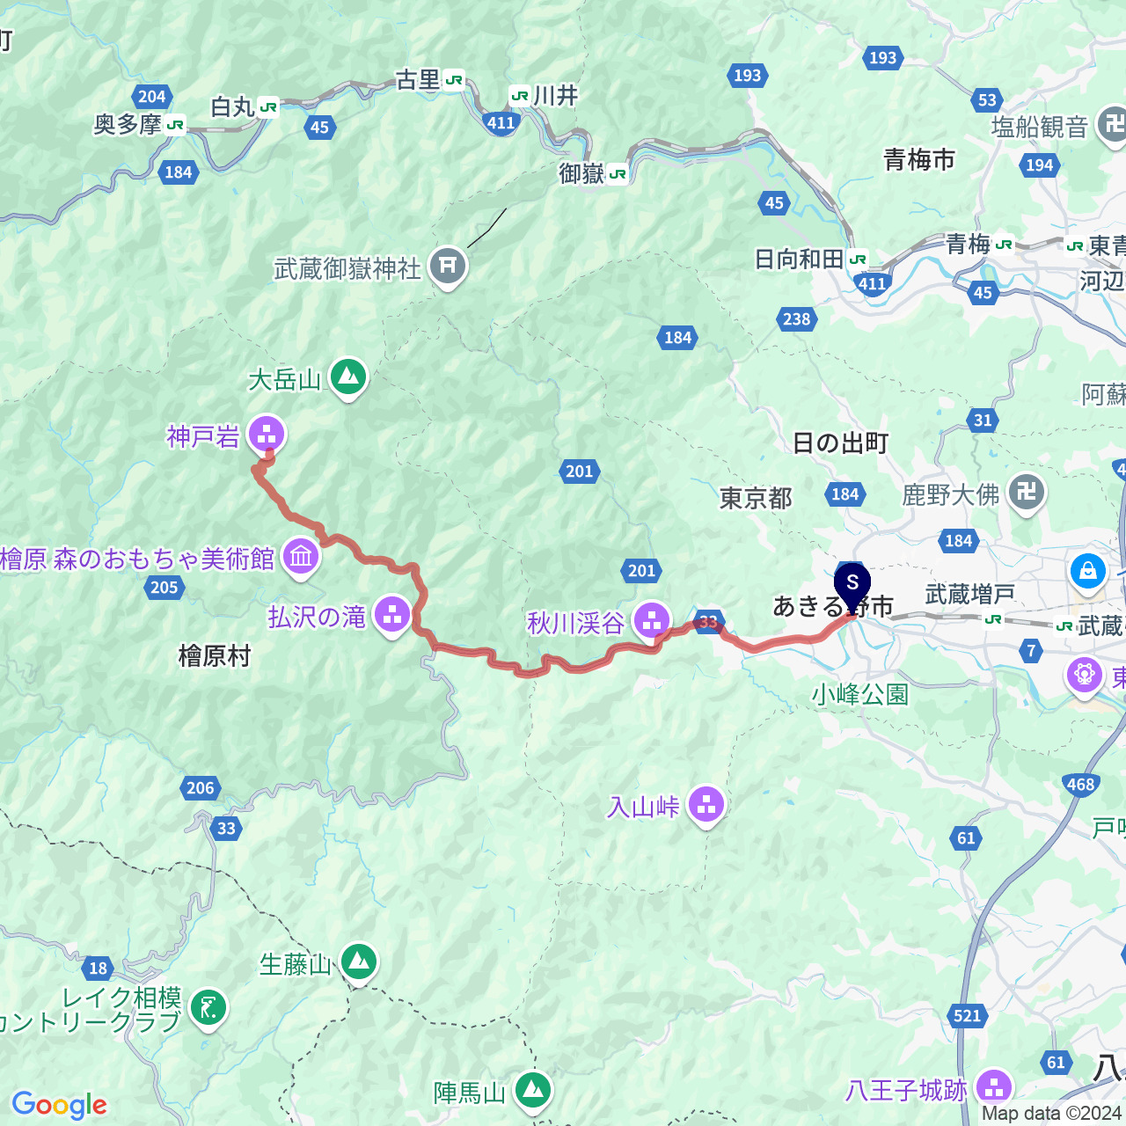
Task: Click the 檜原 森のおもちゃ美術館 museum icon
Action: tap(302, 558)
